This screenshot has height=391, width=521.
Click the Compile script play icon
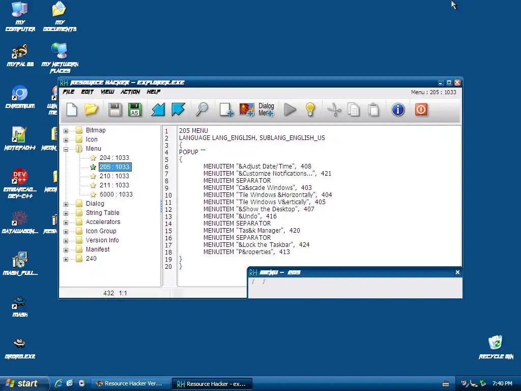click(290, 110)
